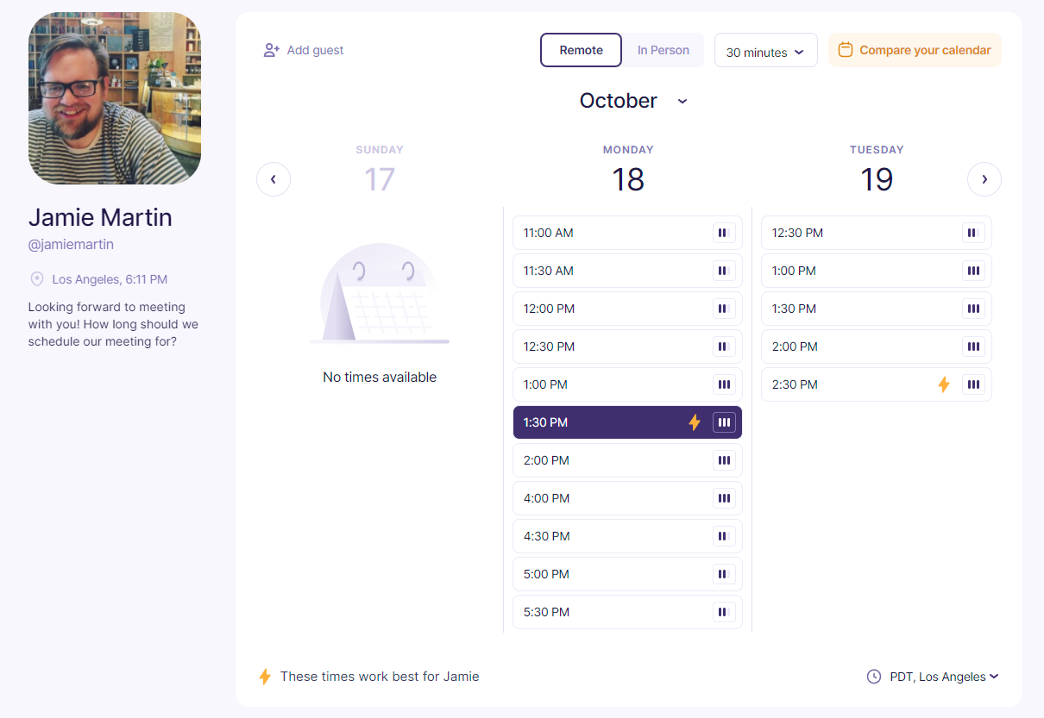Choose Monday 4:30 PM slot

pyautogui.click(x=627, y=536)
